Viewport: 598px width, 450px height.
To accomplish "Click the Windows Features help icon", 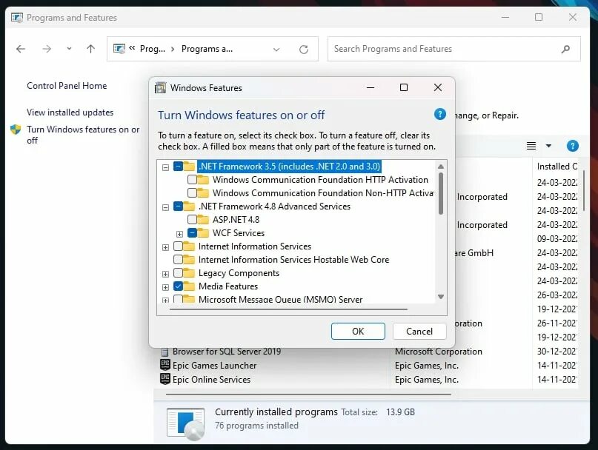I will (x=439, y=114).
